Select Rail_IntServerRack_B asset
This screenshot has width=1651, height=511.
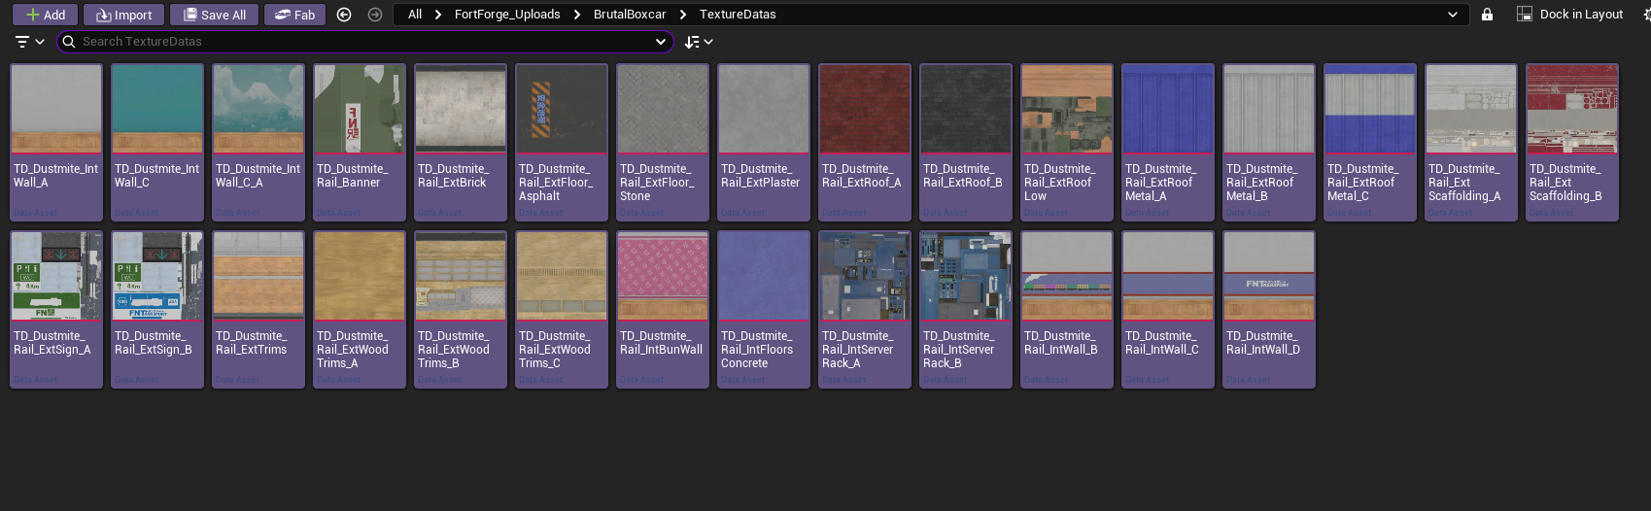(966, 309)
